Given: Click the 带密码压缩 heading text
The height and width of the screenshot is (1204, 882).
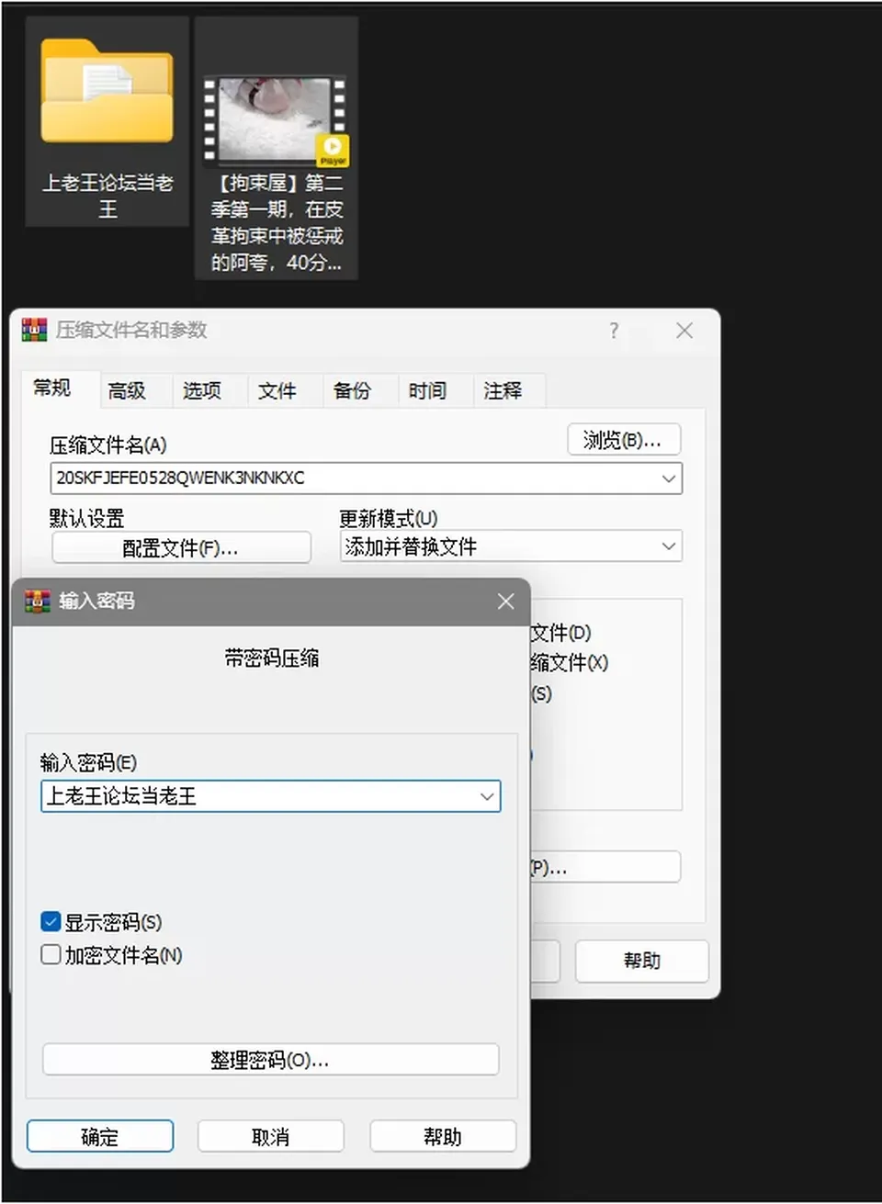Looking at the screenshot, I should pos(272,658).
